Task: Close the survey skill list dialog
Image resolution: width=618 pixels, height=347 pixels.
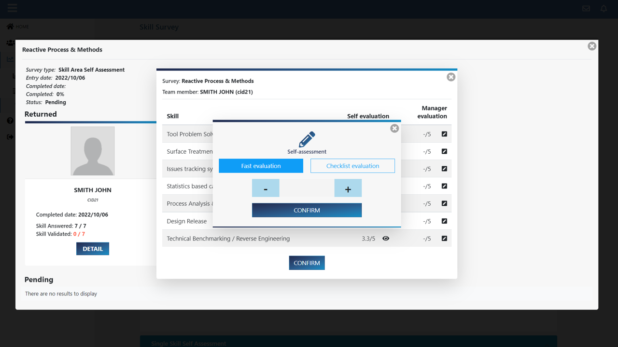Action: 451,77
